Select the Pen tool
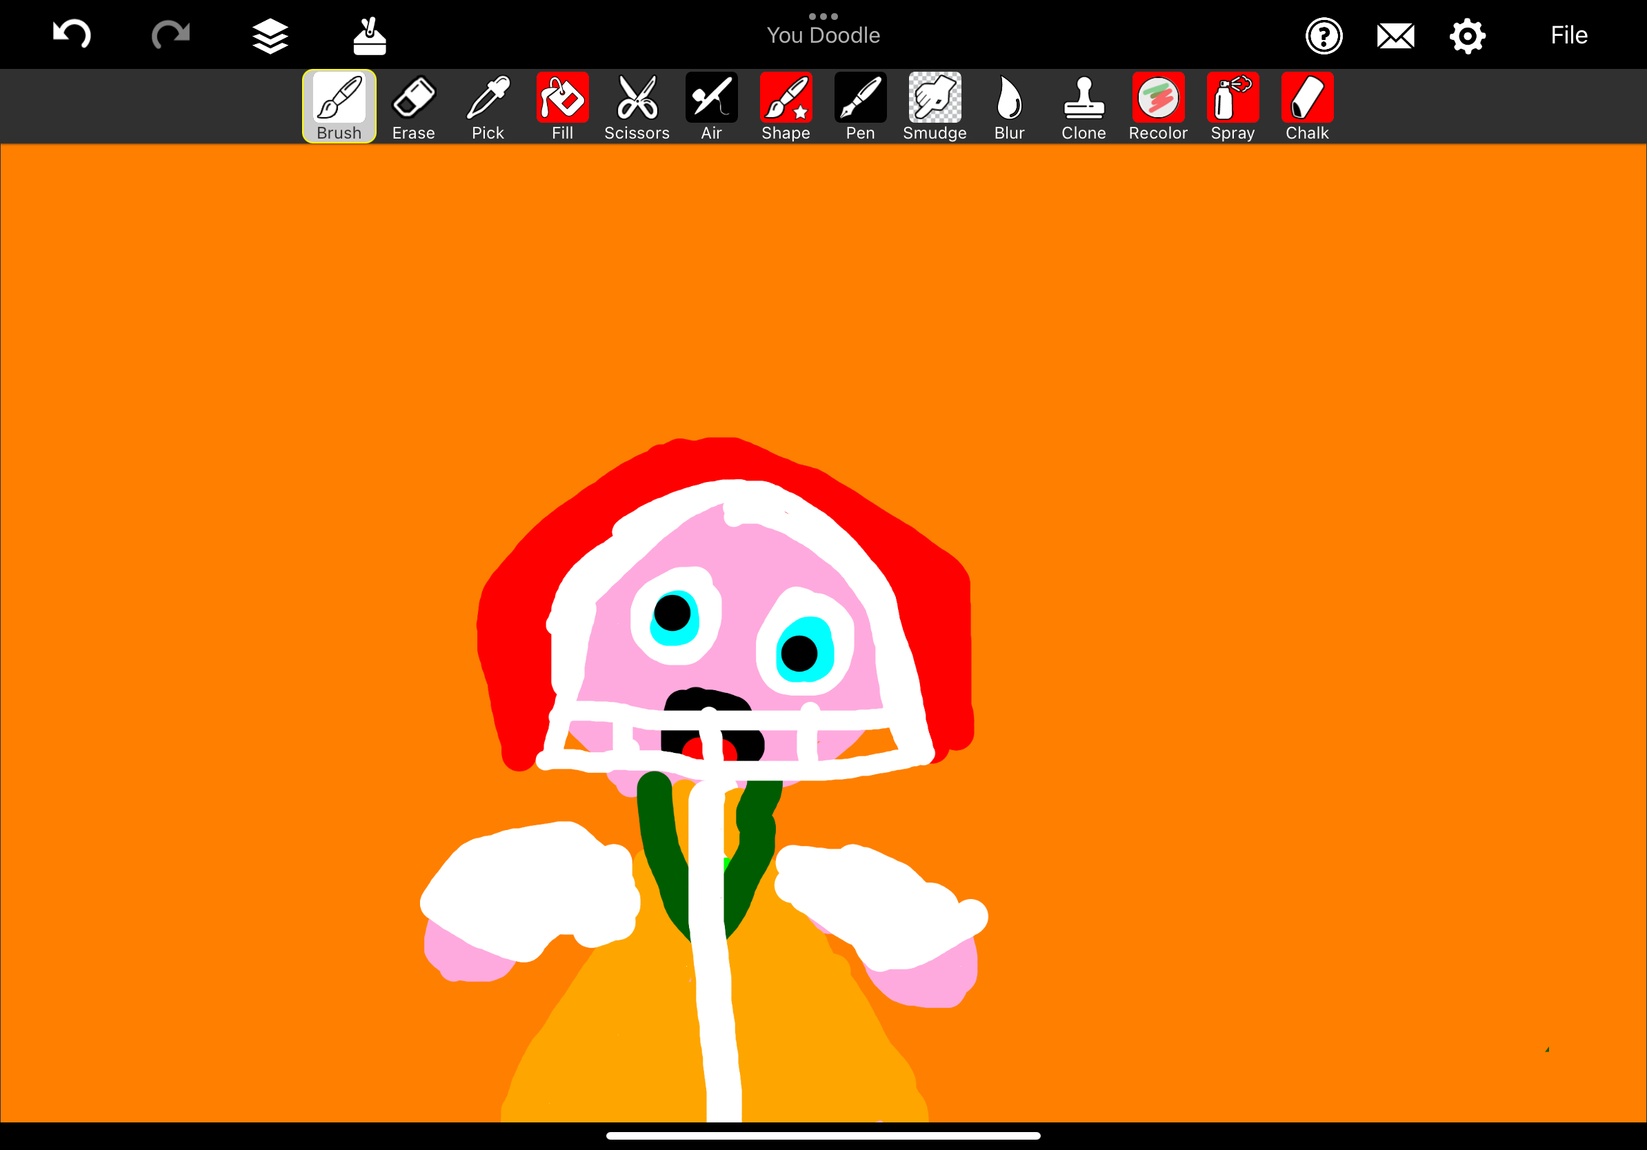Viewport: 1647px width, 1150px height. pos(861,106)
